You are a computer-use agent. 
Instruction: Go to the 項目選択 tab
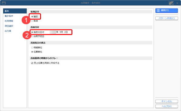(9, 26)
